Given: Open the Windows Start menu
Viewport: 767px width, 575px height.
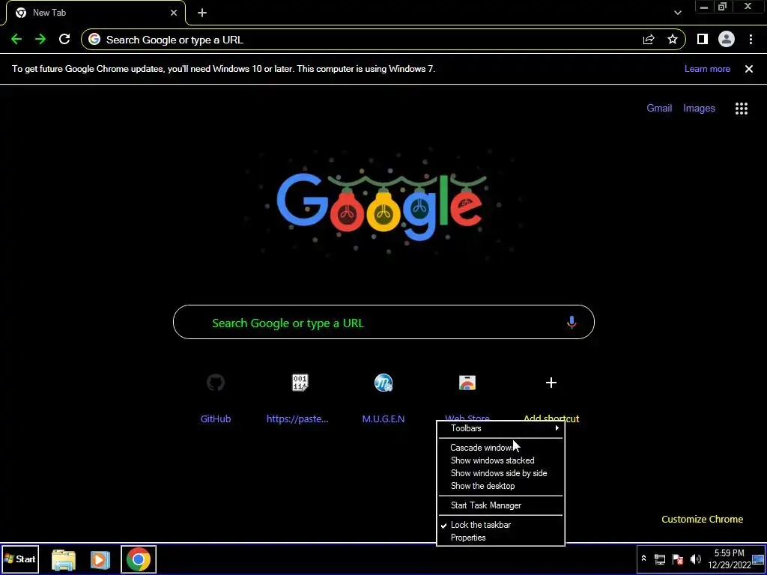Looking at the screenshot, I should [x=19, y=559].
